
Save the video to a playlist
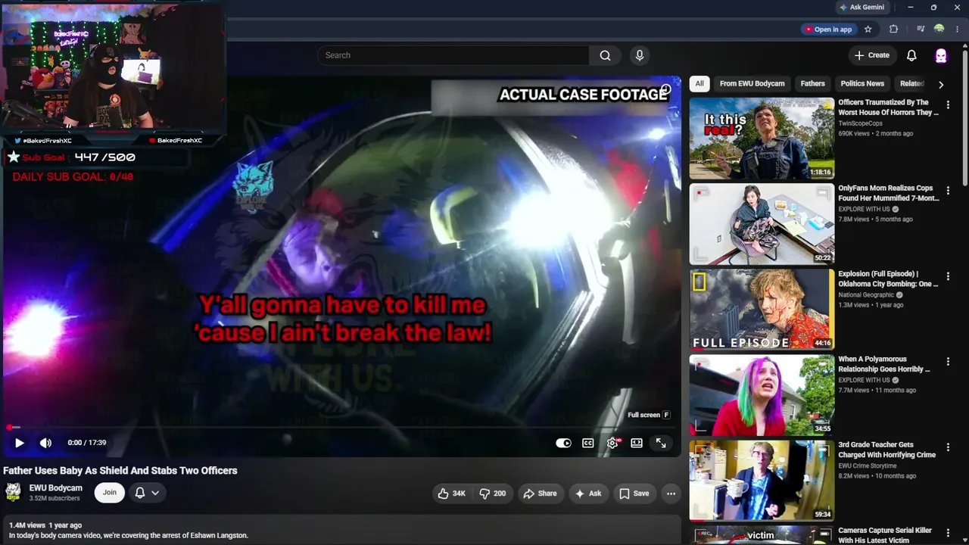634,494
